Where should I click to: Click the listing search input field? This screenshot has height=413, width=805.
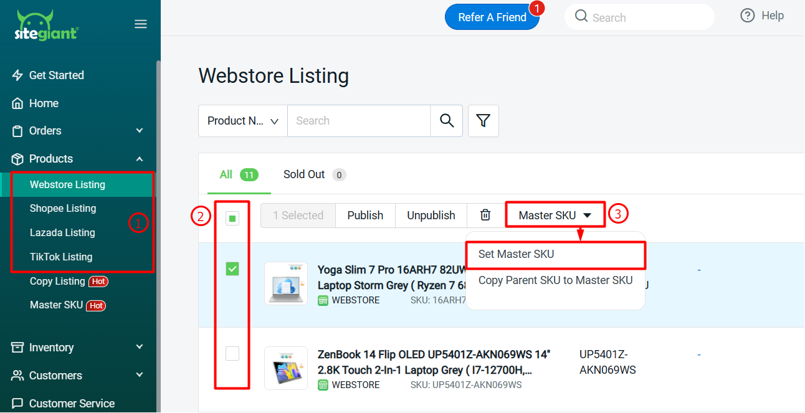358,121
